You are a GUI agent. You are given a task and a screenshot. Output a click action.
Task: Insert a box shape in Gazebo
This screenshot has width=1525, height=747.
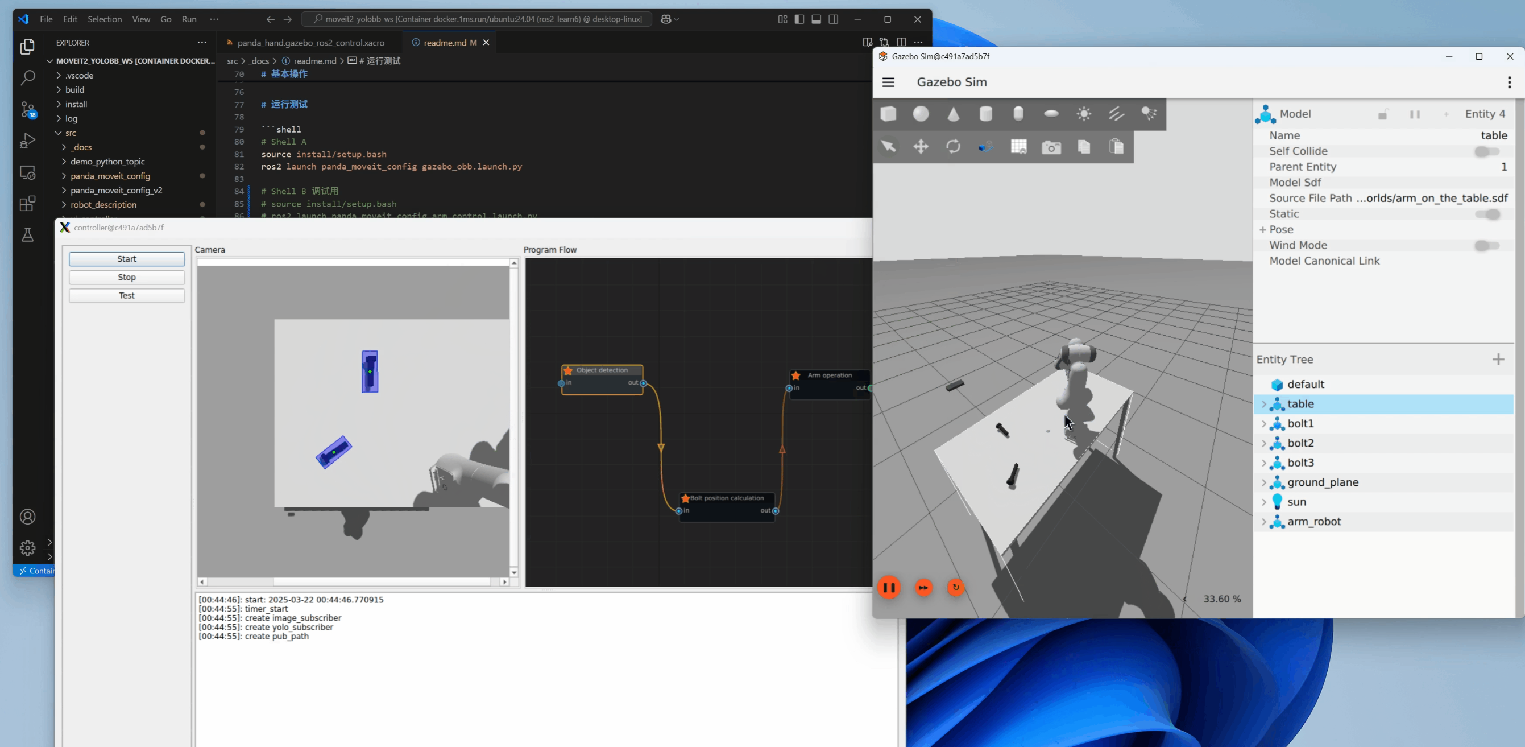point(888,114)
